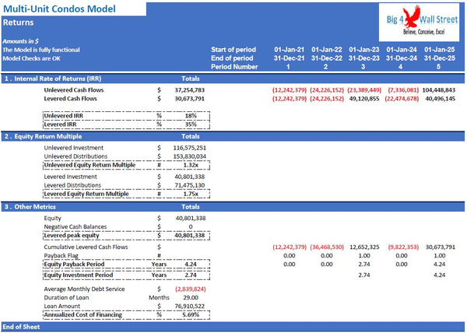Viewport: 467px width, 333px height.
Task: Select the Equity Payback Period Years value 4.24
Action: [191, 265]
